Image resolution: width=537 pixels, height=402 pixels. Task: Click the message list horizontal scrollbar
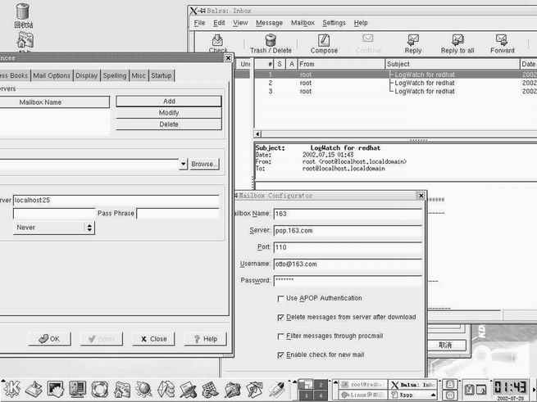coord(394,133)
